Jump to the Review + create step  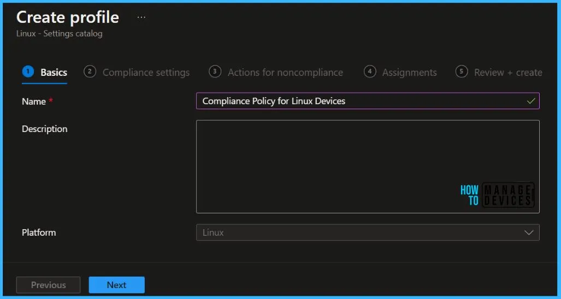pos(499,73)
